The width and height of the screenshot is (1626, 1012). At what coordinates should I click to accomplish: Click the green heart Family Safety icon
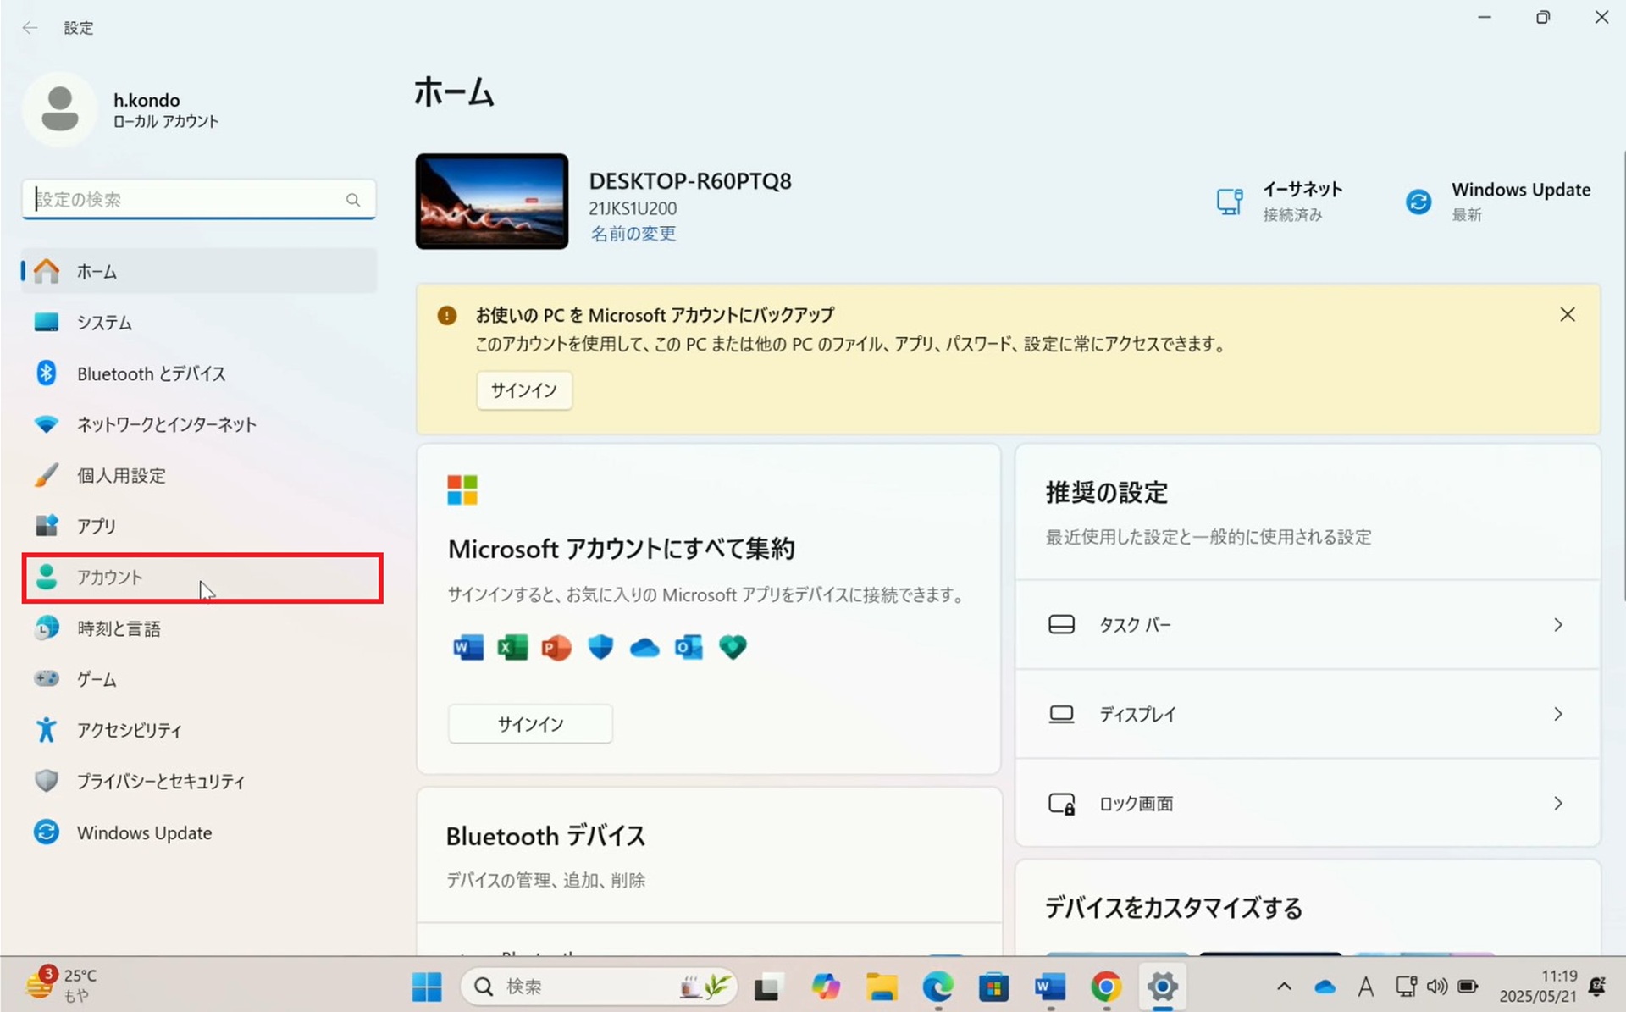point(733,648)
